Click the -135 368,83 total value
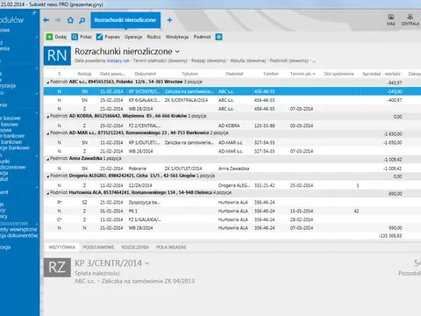421x316 pixels. coord(390,235)
